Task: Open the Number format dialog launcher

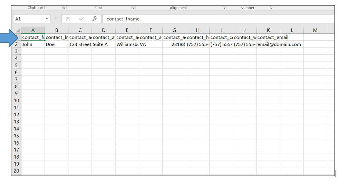Action: 271,8
